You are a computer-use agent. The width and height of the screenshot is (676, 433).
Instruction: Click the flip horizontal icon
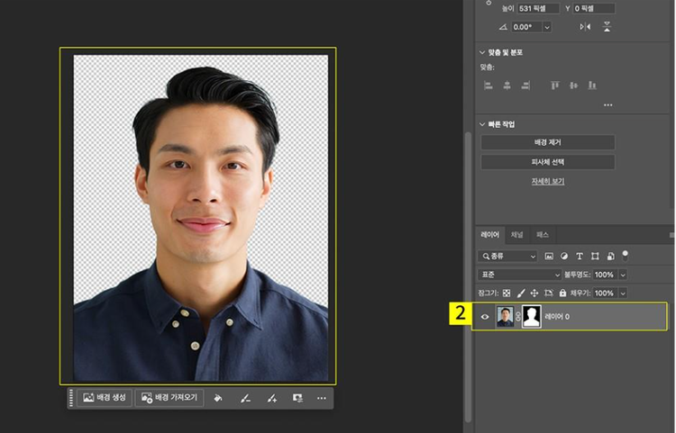pyautogui.click(x=586, y=27)
